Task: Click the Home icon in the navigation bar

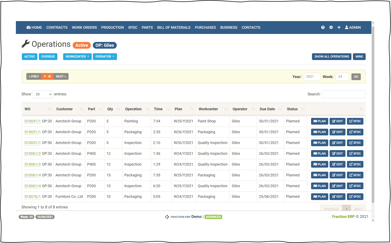Action: (28, 27)
